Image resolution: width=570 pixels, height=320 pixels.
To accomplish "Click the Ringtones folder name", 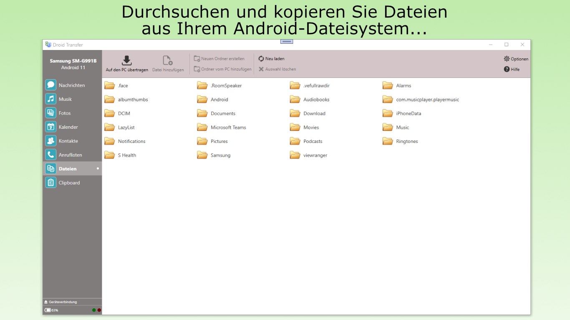I will click(x=407, y=141).
